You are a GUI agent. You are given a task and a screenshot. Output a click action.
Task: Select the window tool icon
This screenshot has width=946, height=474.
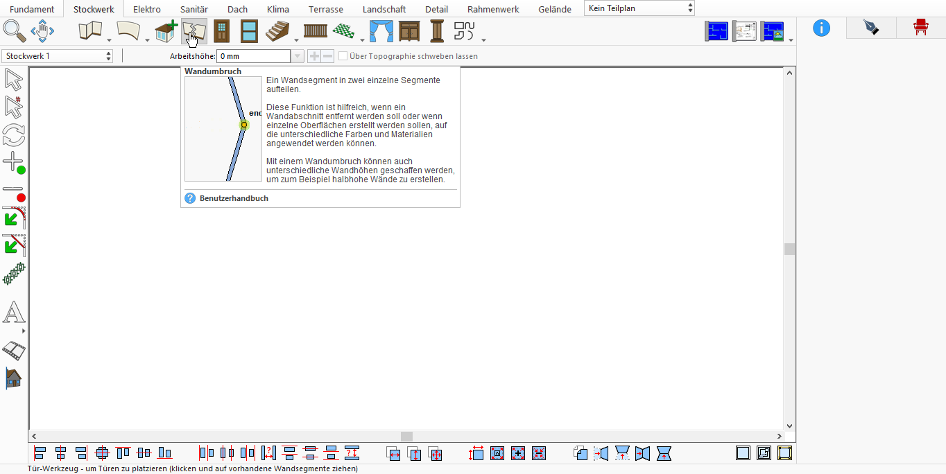point(249,31)
